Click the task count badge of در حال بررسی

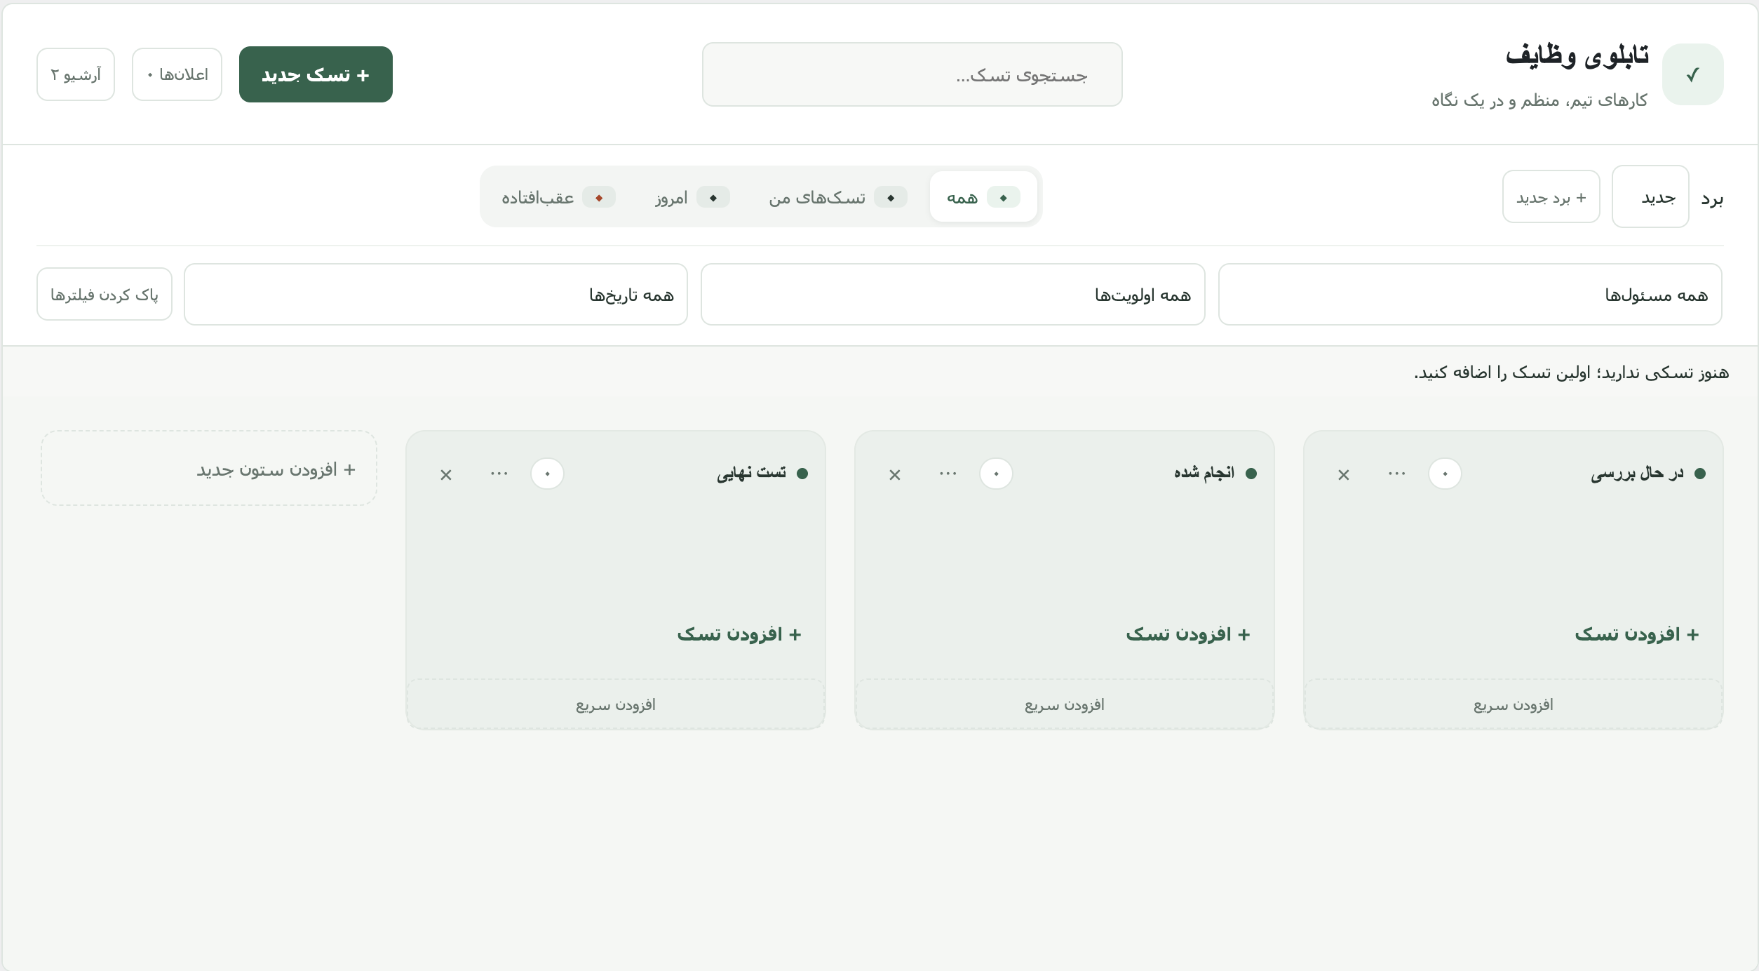pyautogui.click(x=1445, y=474)
